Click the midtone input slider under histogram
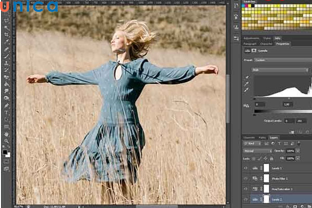The width and height of the screenshot is (312, 208). coord(289,98)
